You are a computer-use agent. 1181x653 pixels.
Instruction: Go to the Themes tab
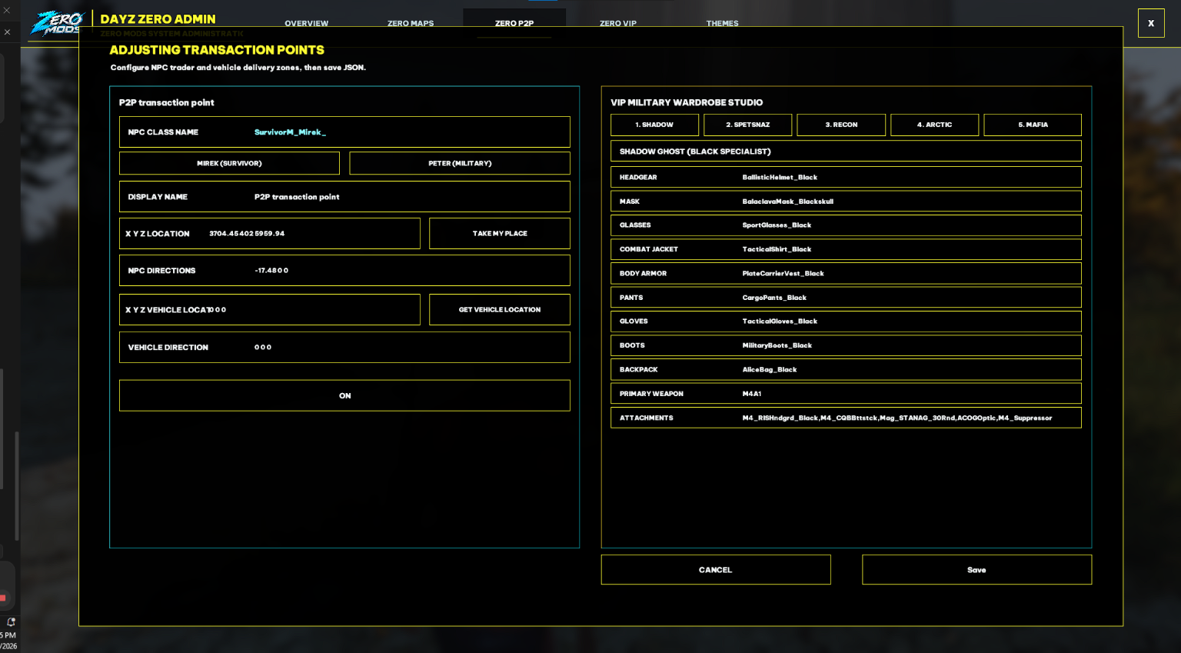(722, 23)
